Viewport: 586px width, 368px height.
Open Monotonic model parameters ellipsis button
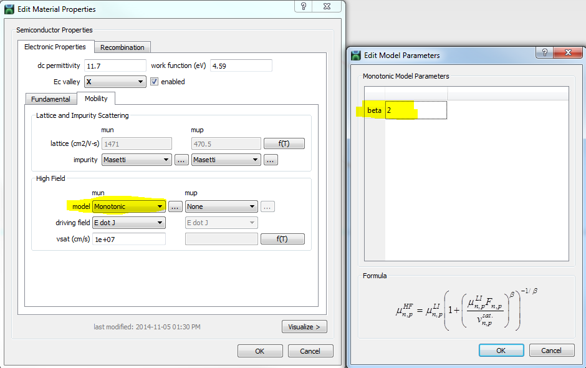pos(175,206)
